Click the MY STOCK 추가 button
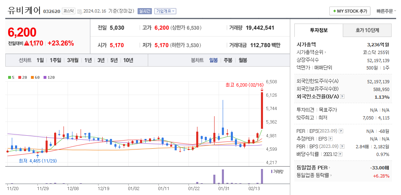Screen dimensions: 401x195 coord(350,11)
